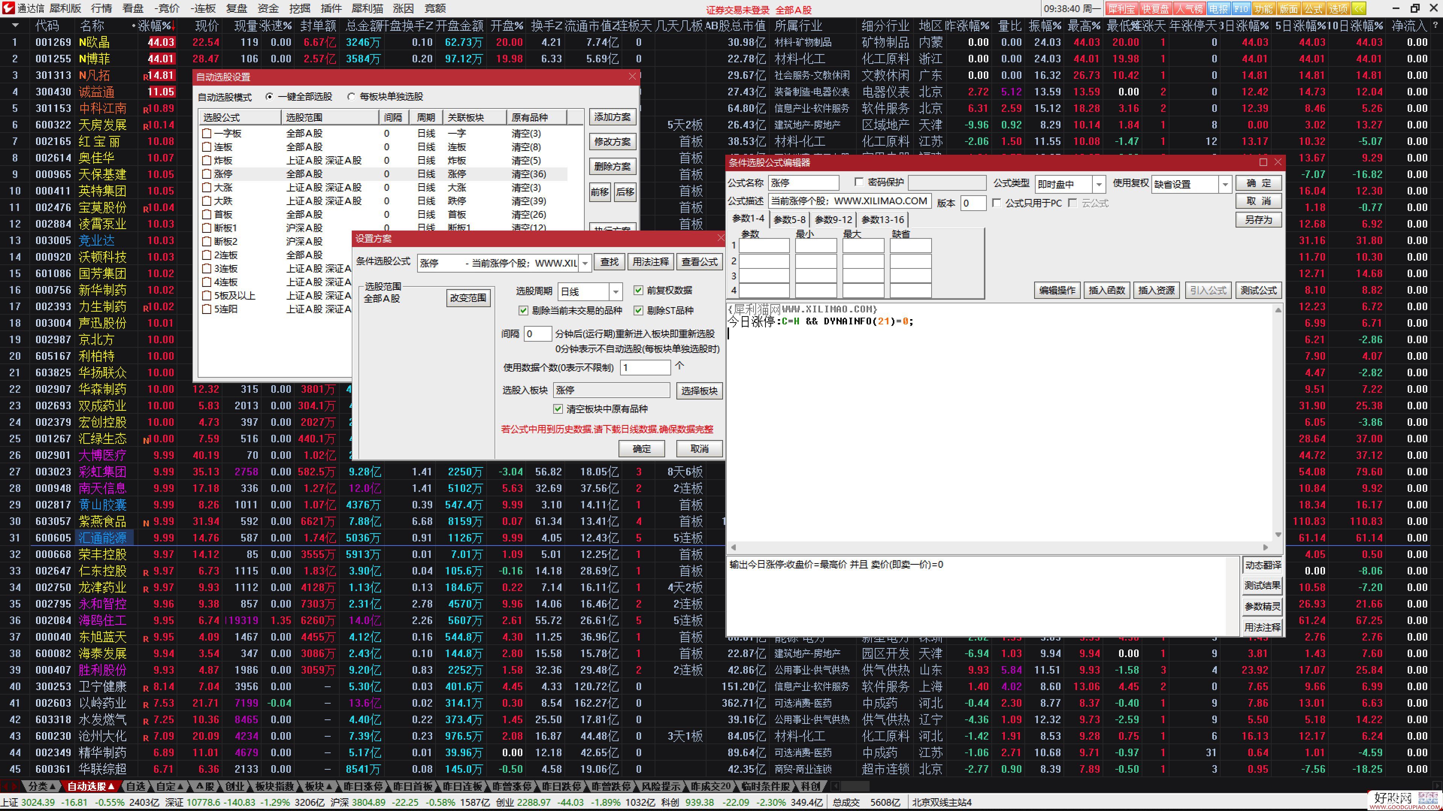Click the 通达信 app logo icon
The width and height of the screenshot is (1443, 811).
point(8,8)
